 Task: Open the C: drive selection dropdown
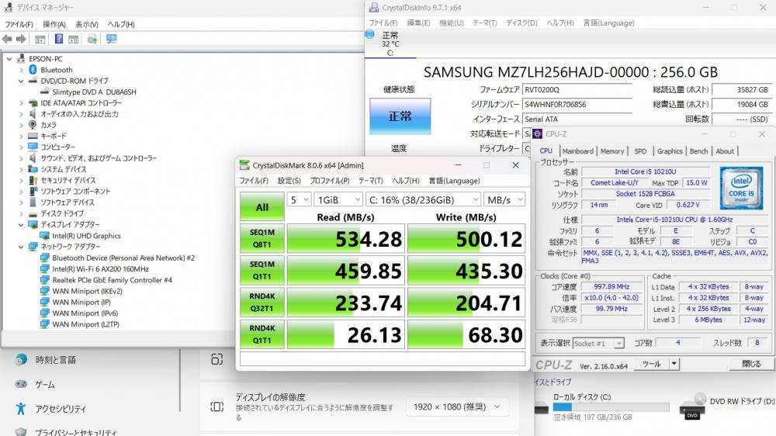pos(423,200)
